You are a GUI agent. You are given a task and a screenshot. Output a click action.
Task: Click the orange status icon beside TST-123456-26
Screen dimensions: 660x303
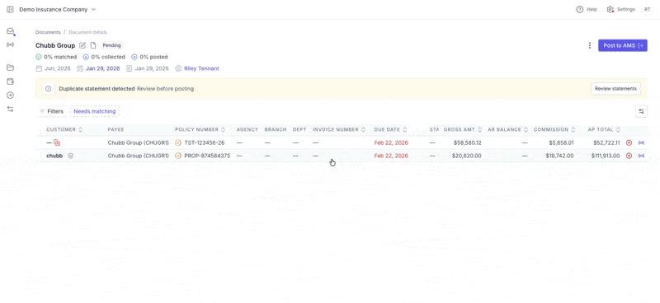pos(178,143)
